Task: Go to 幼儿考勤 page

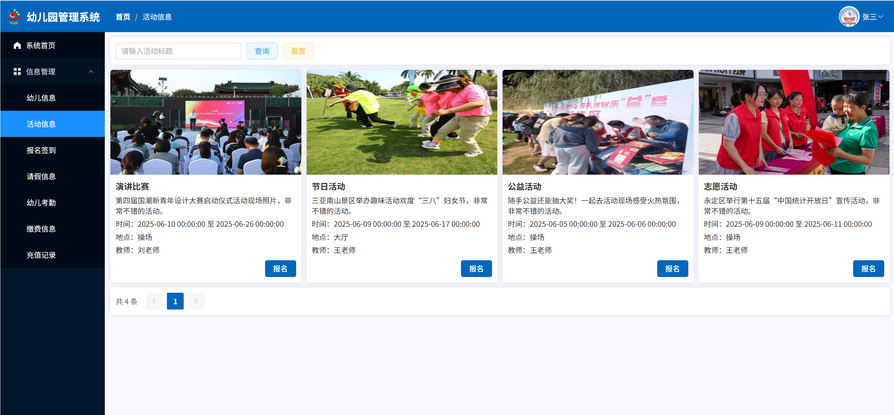Action: (x=41, y=203)
